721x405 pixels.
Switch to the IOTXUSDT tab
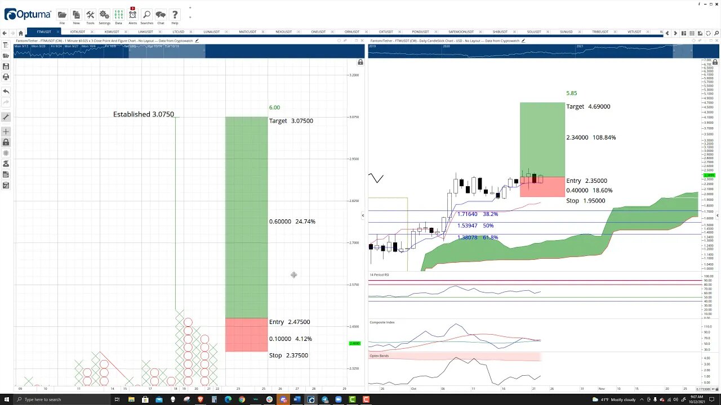[78, 32]
